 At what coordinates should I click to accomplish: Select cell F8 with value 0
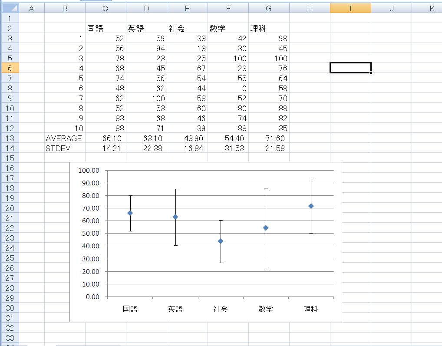tap(228, 88)
